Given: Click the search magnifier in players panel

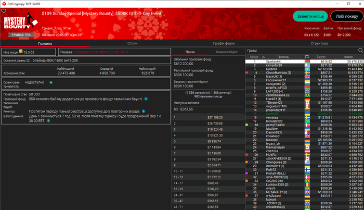Looking at the screenshot, I should pos(360,50).
